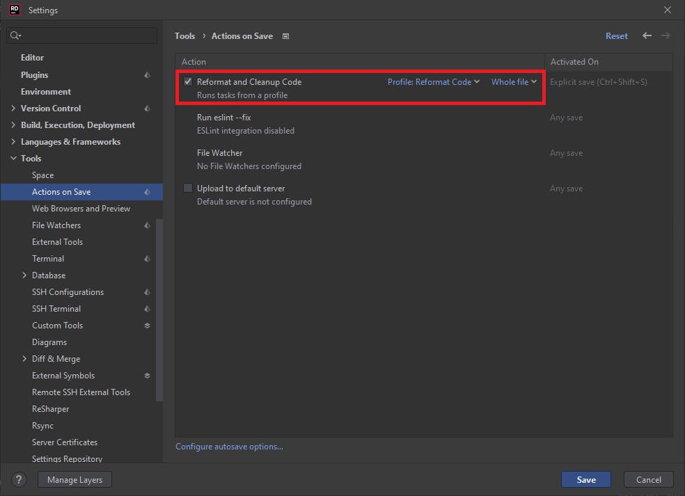Click the settings diagram icon beside Actions on Save

[x=285, y=35]
